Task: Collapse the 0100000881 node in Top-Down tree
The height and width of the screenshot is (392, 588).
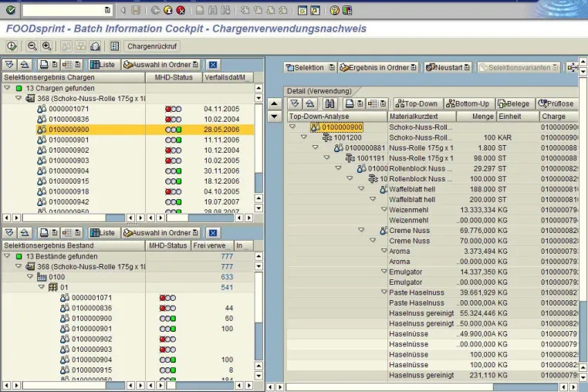Action: point(316,147)
